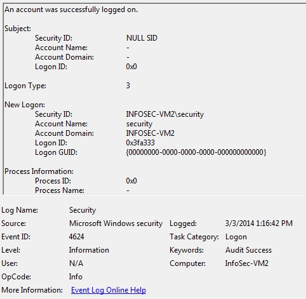Open the Event Log Online Help link
Screen dimensions: 306x299
click(109, 290)
